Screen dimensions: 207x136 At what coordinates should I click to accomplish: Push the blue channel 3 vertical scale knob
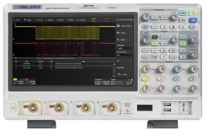pyautogui.click(x=178, y=69)
